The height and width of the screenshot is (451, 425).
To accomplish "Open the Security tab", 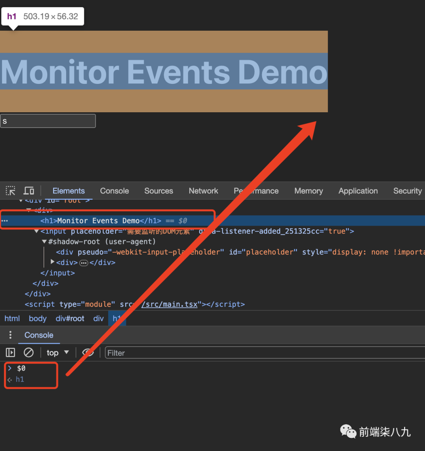I will (x=407, y=191).
